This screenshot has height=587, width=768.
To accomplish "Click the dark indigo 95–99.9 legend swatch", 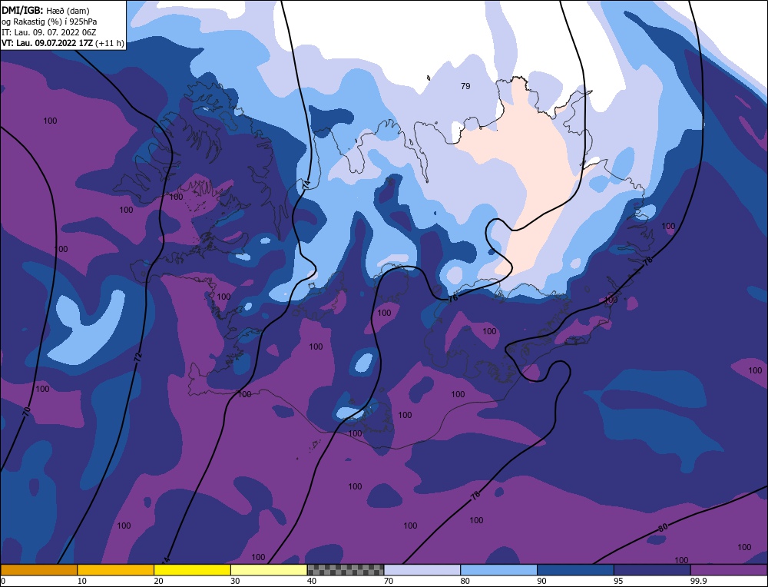I will (652, 570).
